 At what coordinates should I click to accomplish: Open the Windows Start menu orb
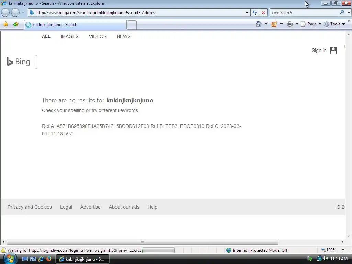[10, 259]
